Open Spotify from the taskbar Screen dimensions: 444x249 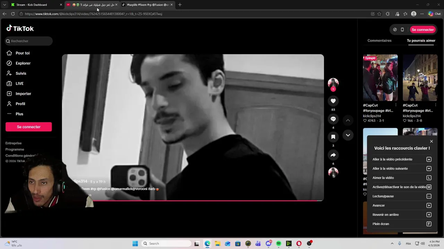pos(279,243)
